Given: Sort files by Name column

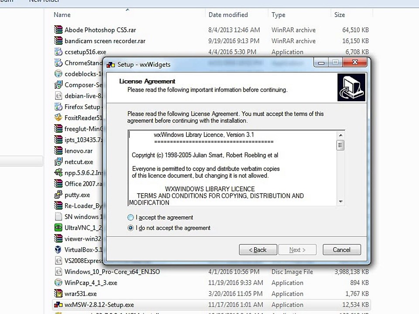Looking at the screenshot, I should coord(62,15).
